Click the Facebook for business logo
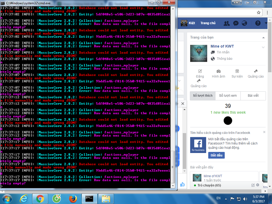272x204 pixels. tap(198, 145)
